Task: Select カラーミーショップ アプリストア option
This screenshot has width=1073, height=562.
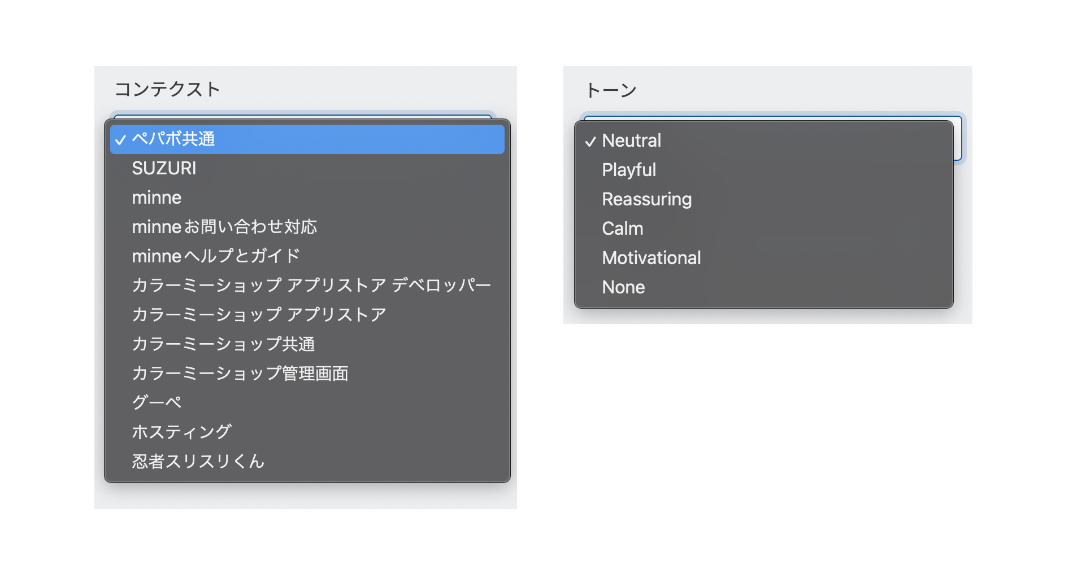Action: (259, 314)
